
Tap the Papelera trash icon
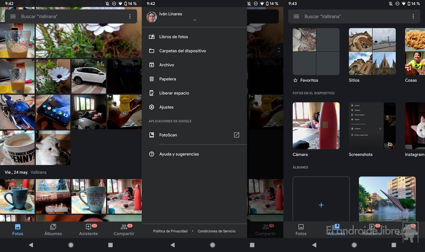coord(152,79)
